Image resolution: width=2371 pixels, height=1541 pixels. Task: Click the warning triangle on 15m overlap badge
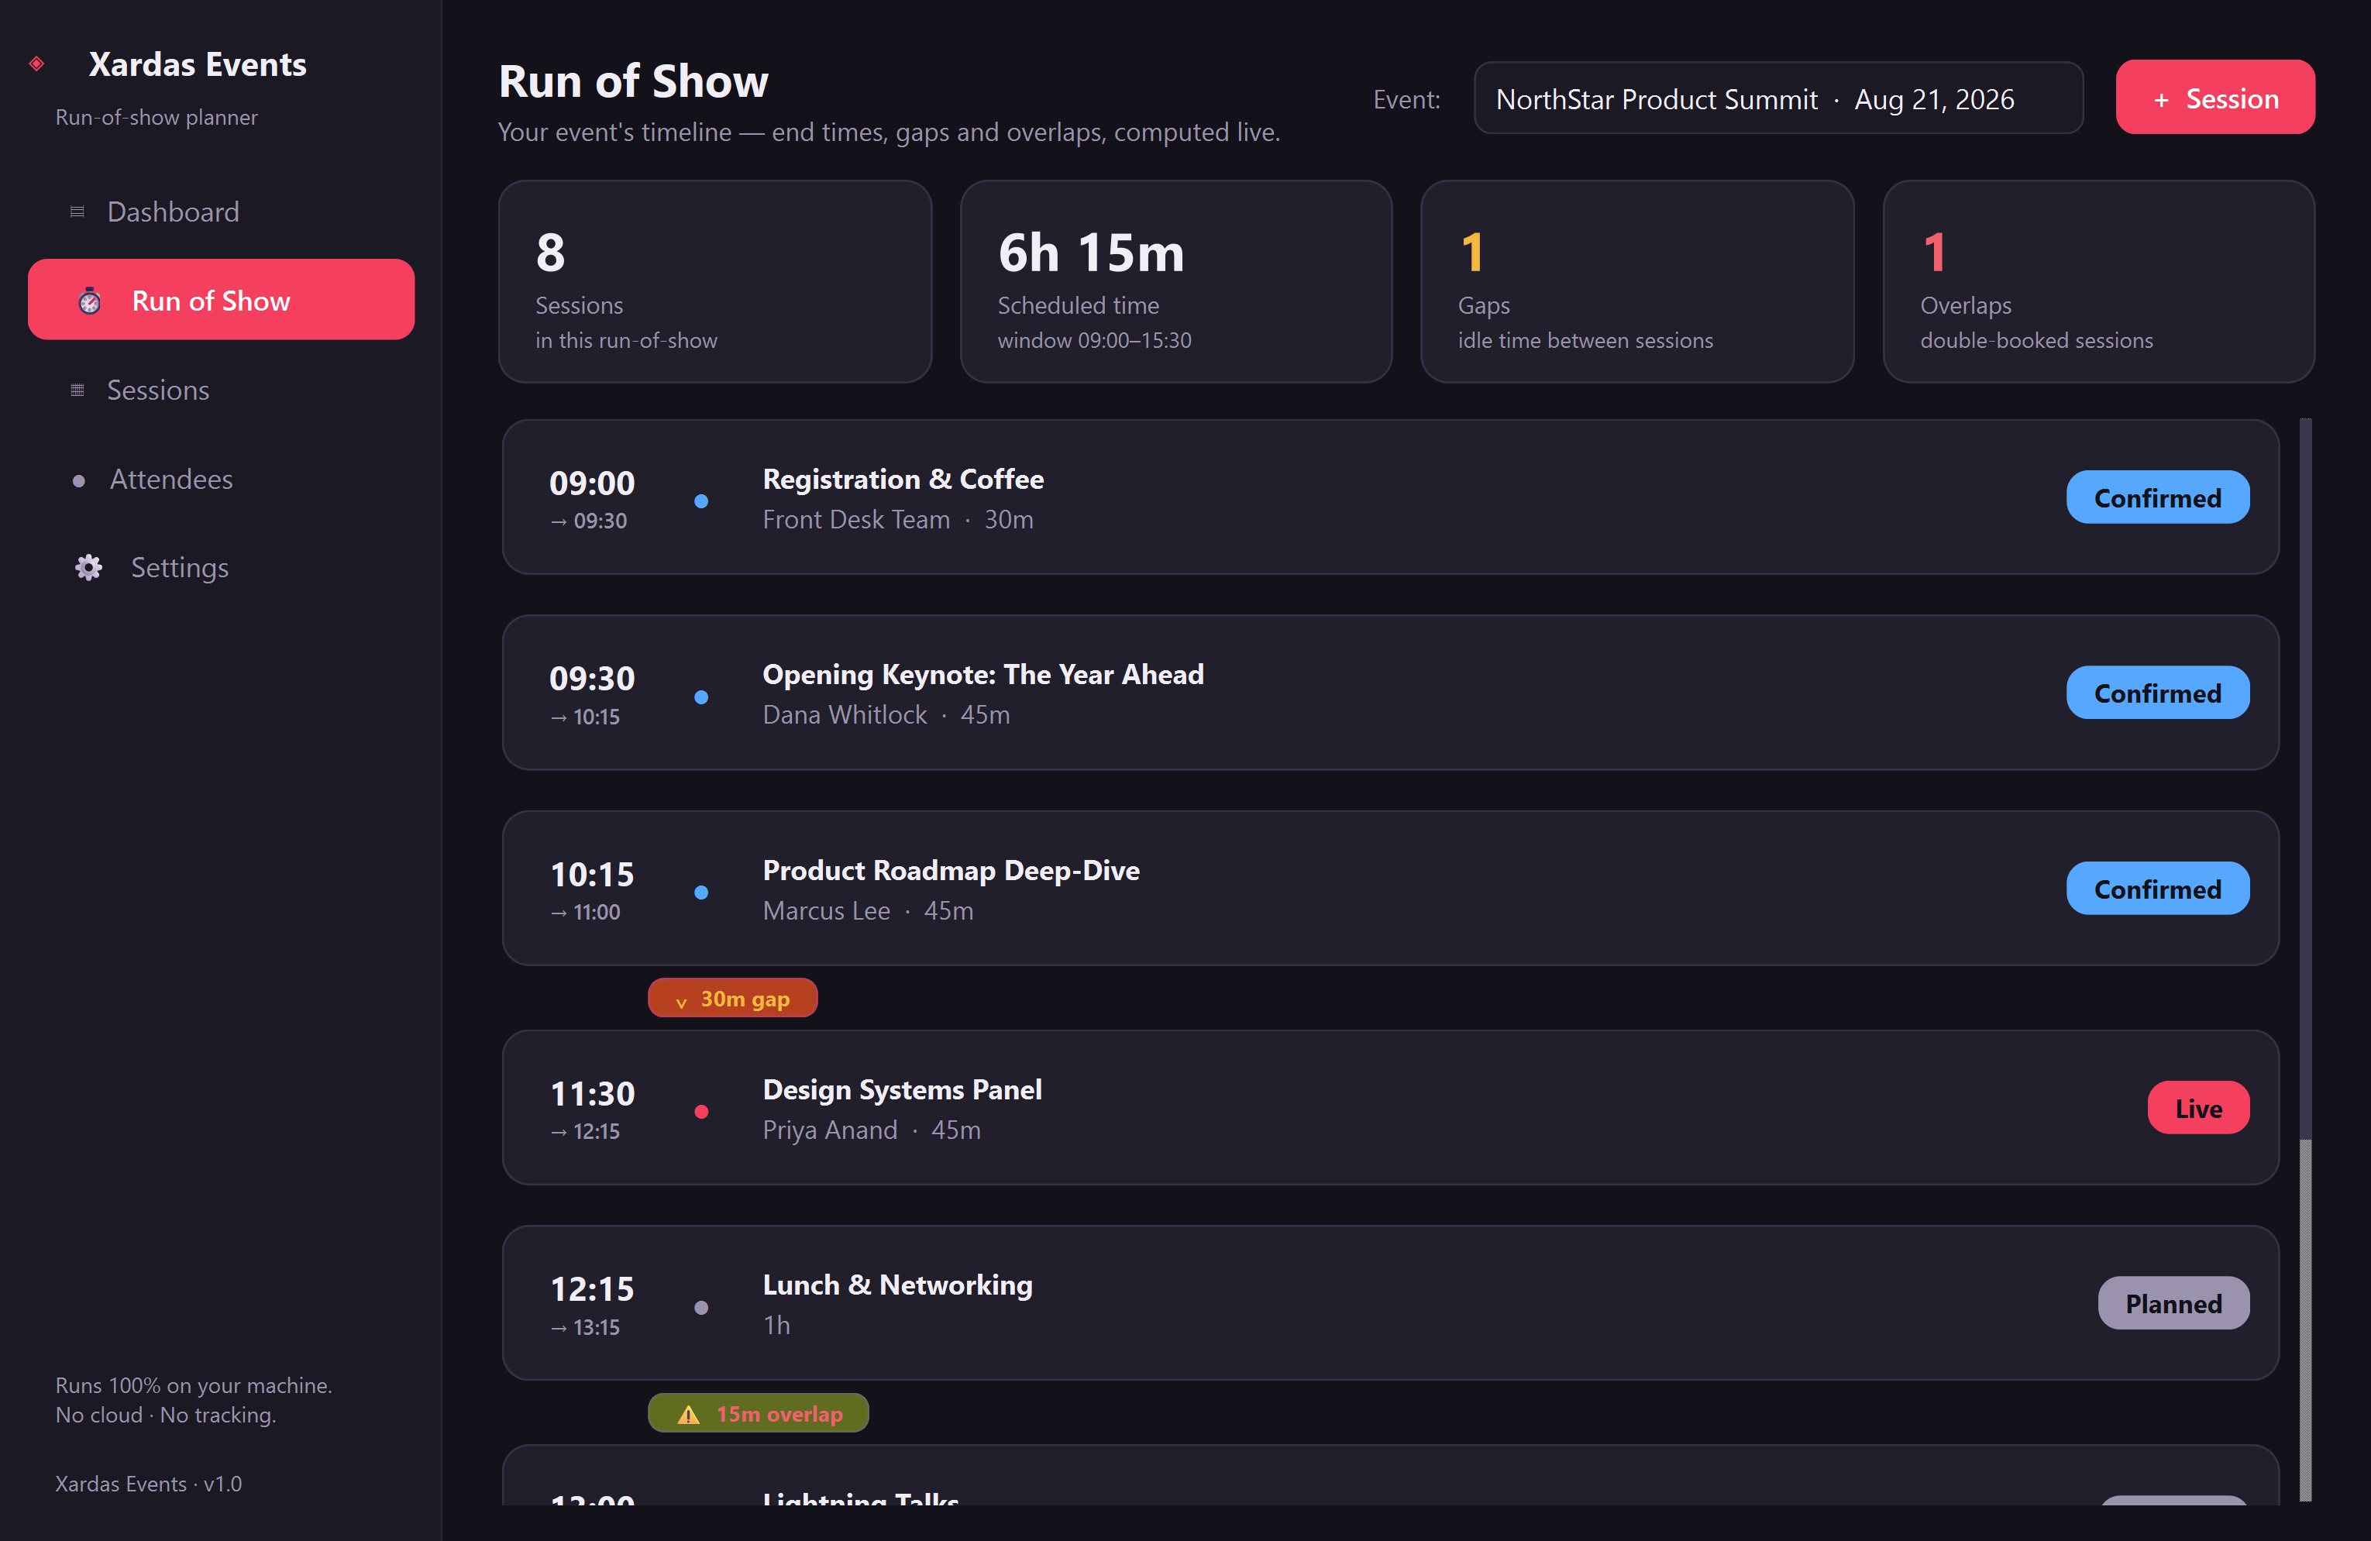coord(688,1413)
